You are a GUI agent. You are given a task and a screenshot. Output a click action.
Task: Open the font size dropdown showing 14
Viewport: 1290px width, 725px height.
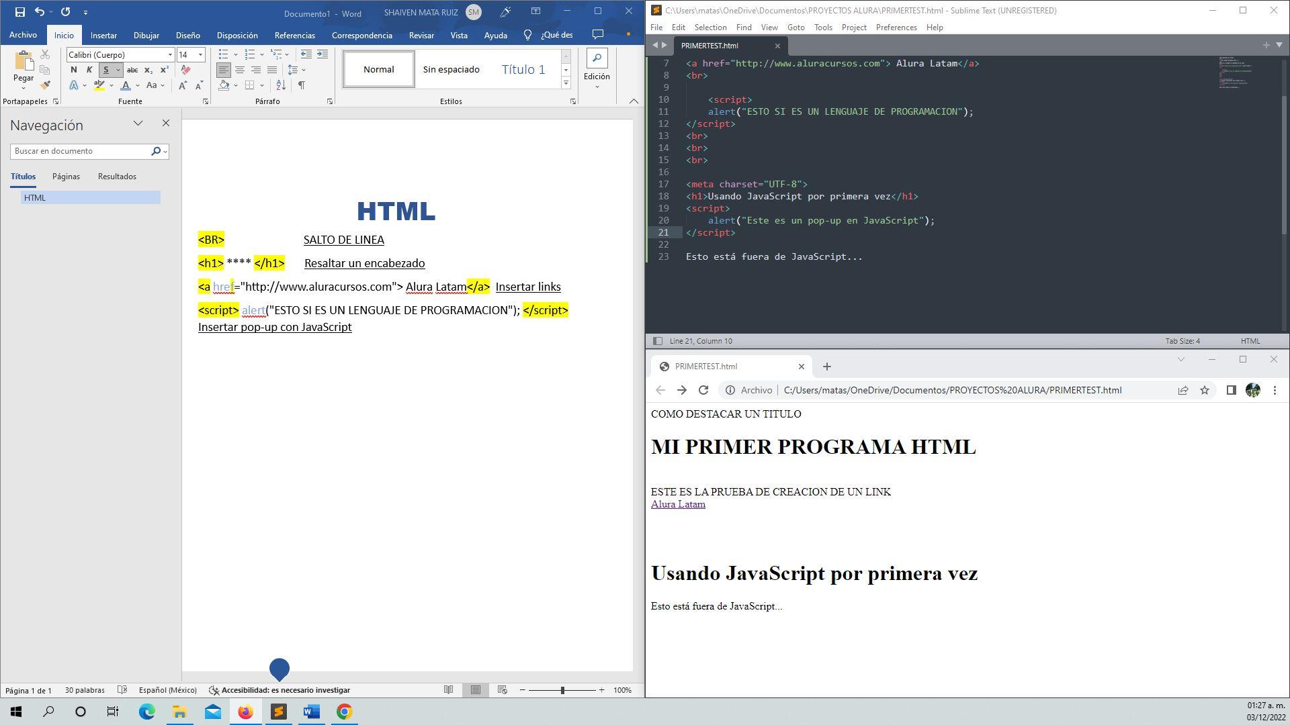pyautogui.click(x=200, y=55)
